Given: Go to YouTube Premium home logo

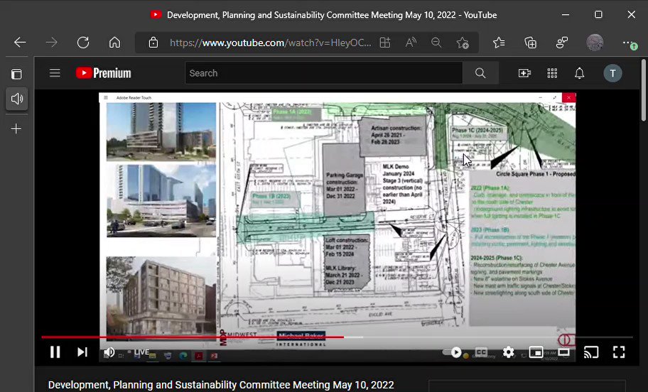Looking at the screenshot, I should [x=103, y=73].
